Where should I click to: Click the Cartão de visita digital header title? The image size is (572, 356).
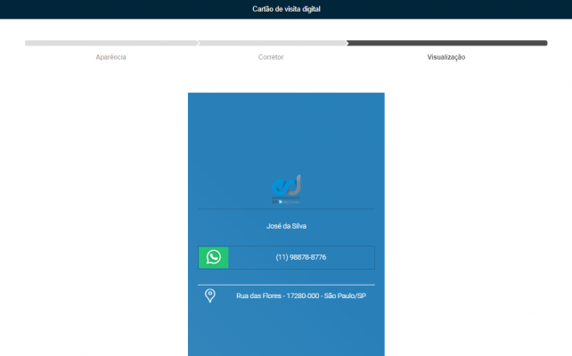point(286,9)
